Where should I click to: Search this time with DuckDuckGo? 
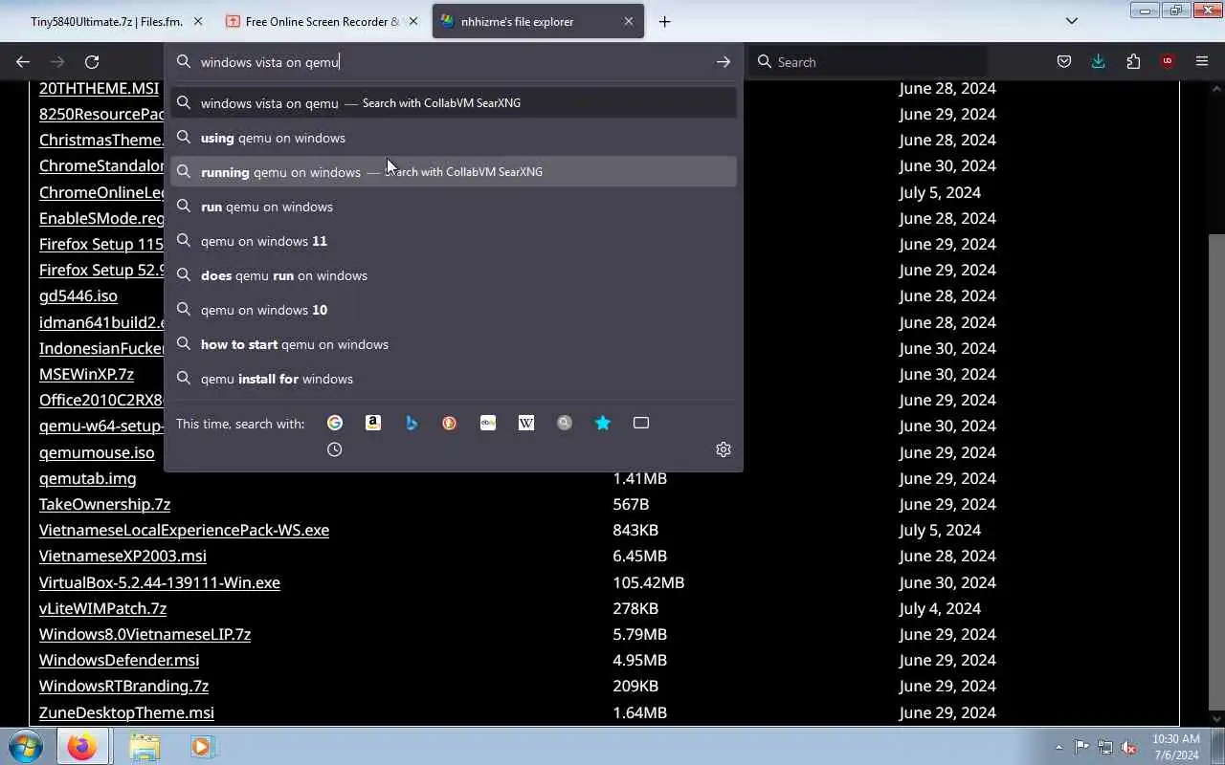tap(450, 423)
